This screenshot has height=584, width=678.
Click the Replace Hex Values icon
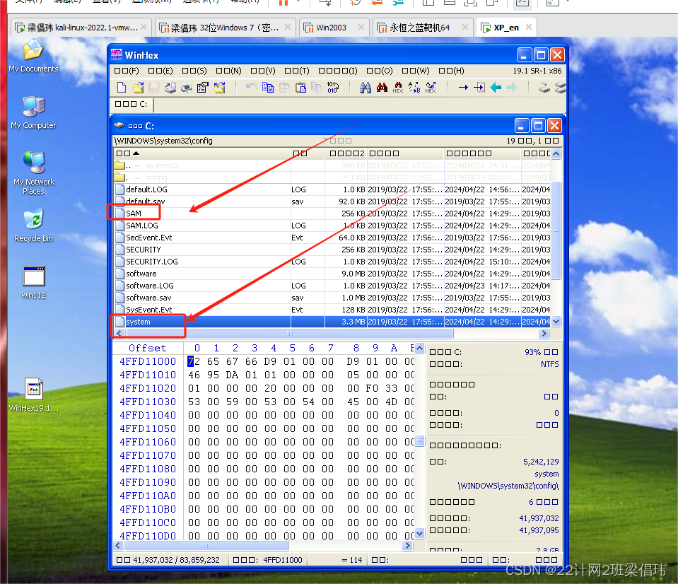[x=431, y=88]
